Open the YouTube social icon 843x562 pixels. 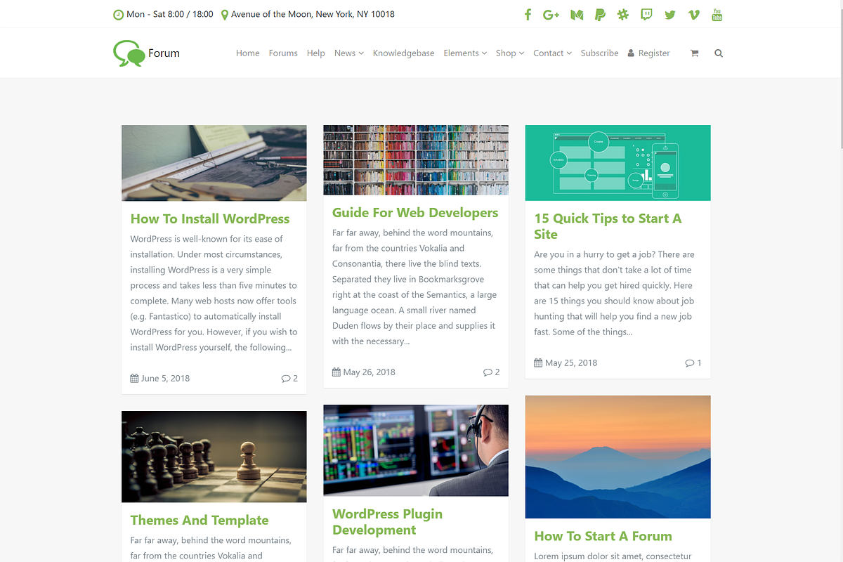click(x=717, y=15)
